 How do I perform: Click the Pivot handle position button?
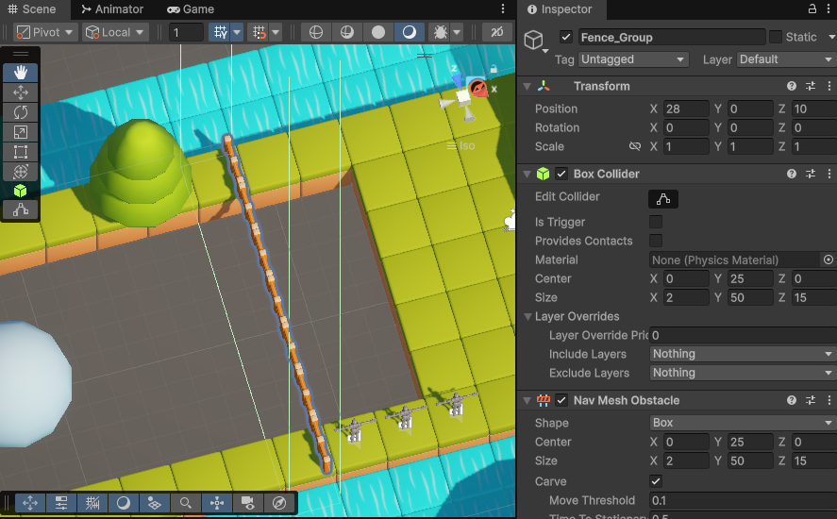pos(39,32)
